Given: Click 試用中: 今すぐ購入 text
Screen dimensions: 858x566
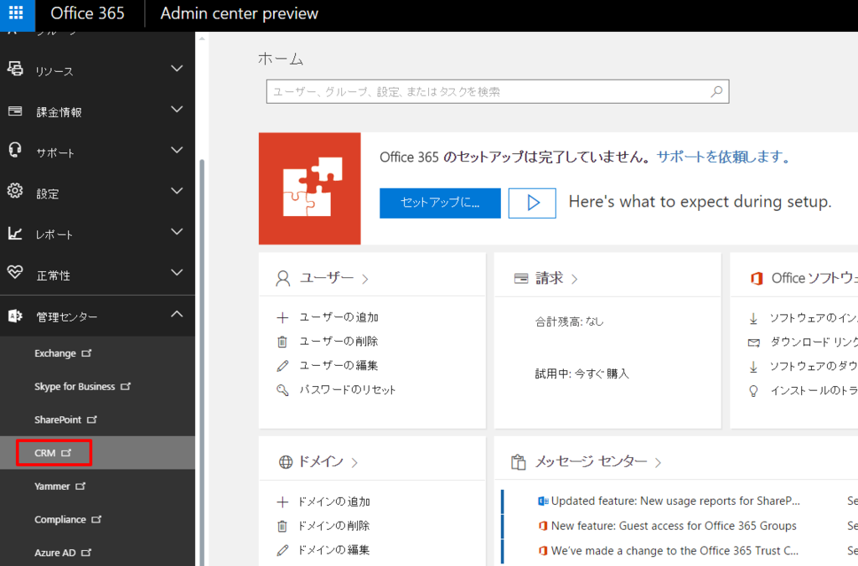Looking at the screenshot, I should click(582, 373).
